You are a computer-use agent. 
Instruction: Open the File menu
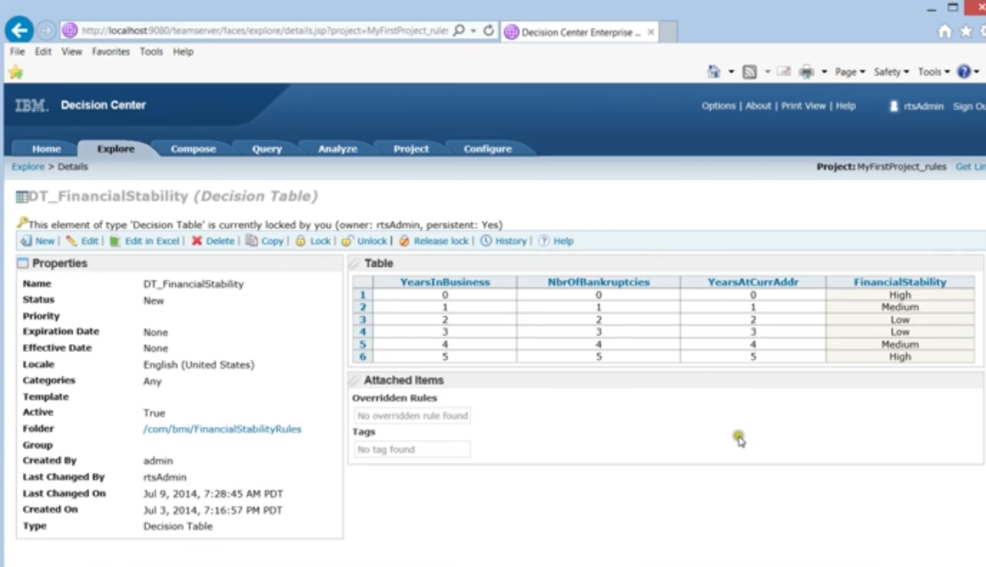pos(17,52)
